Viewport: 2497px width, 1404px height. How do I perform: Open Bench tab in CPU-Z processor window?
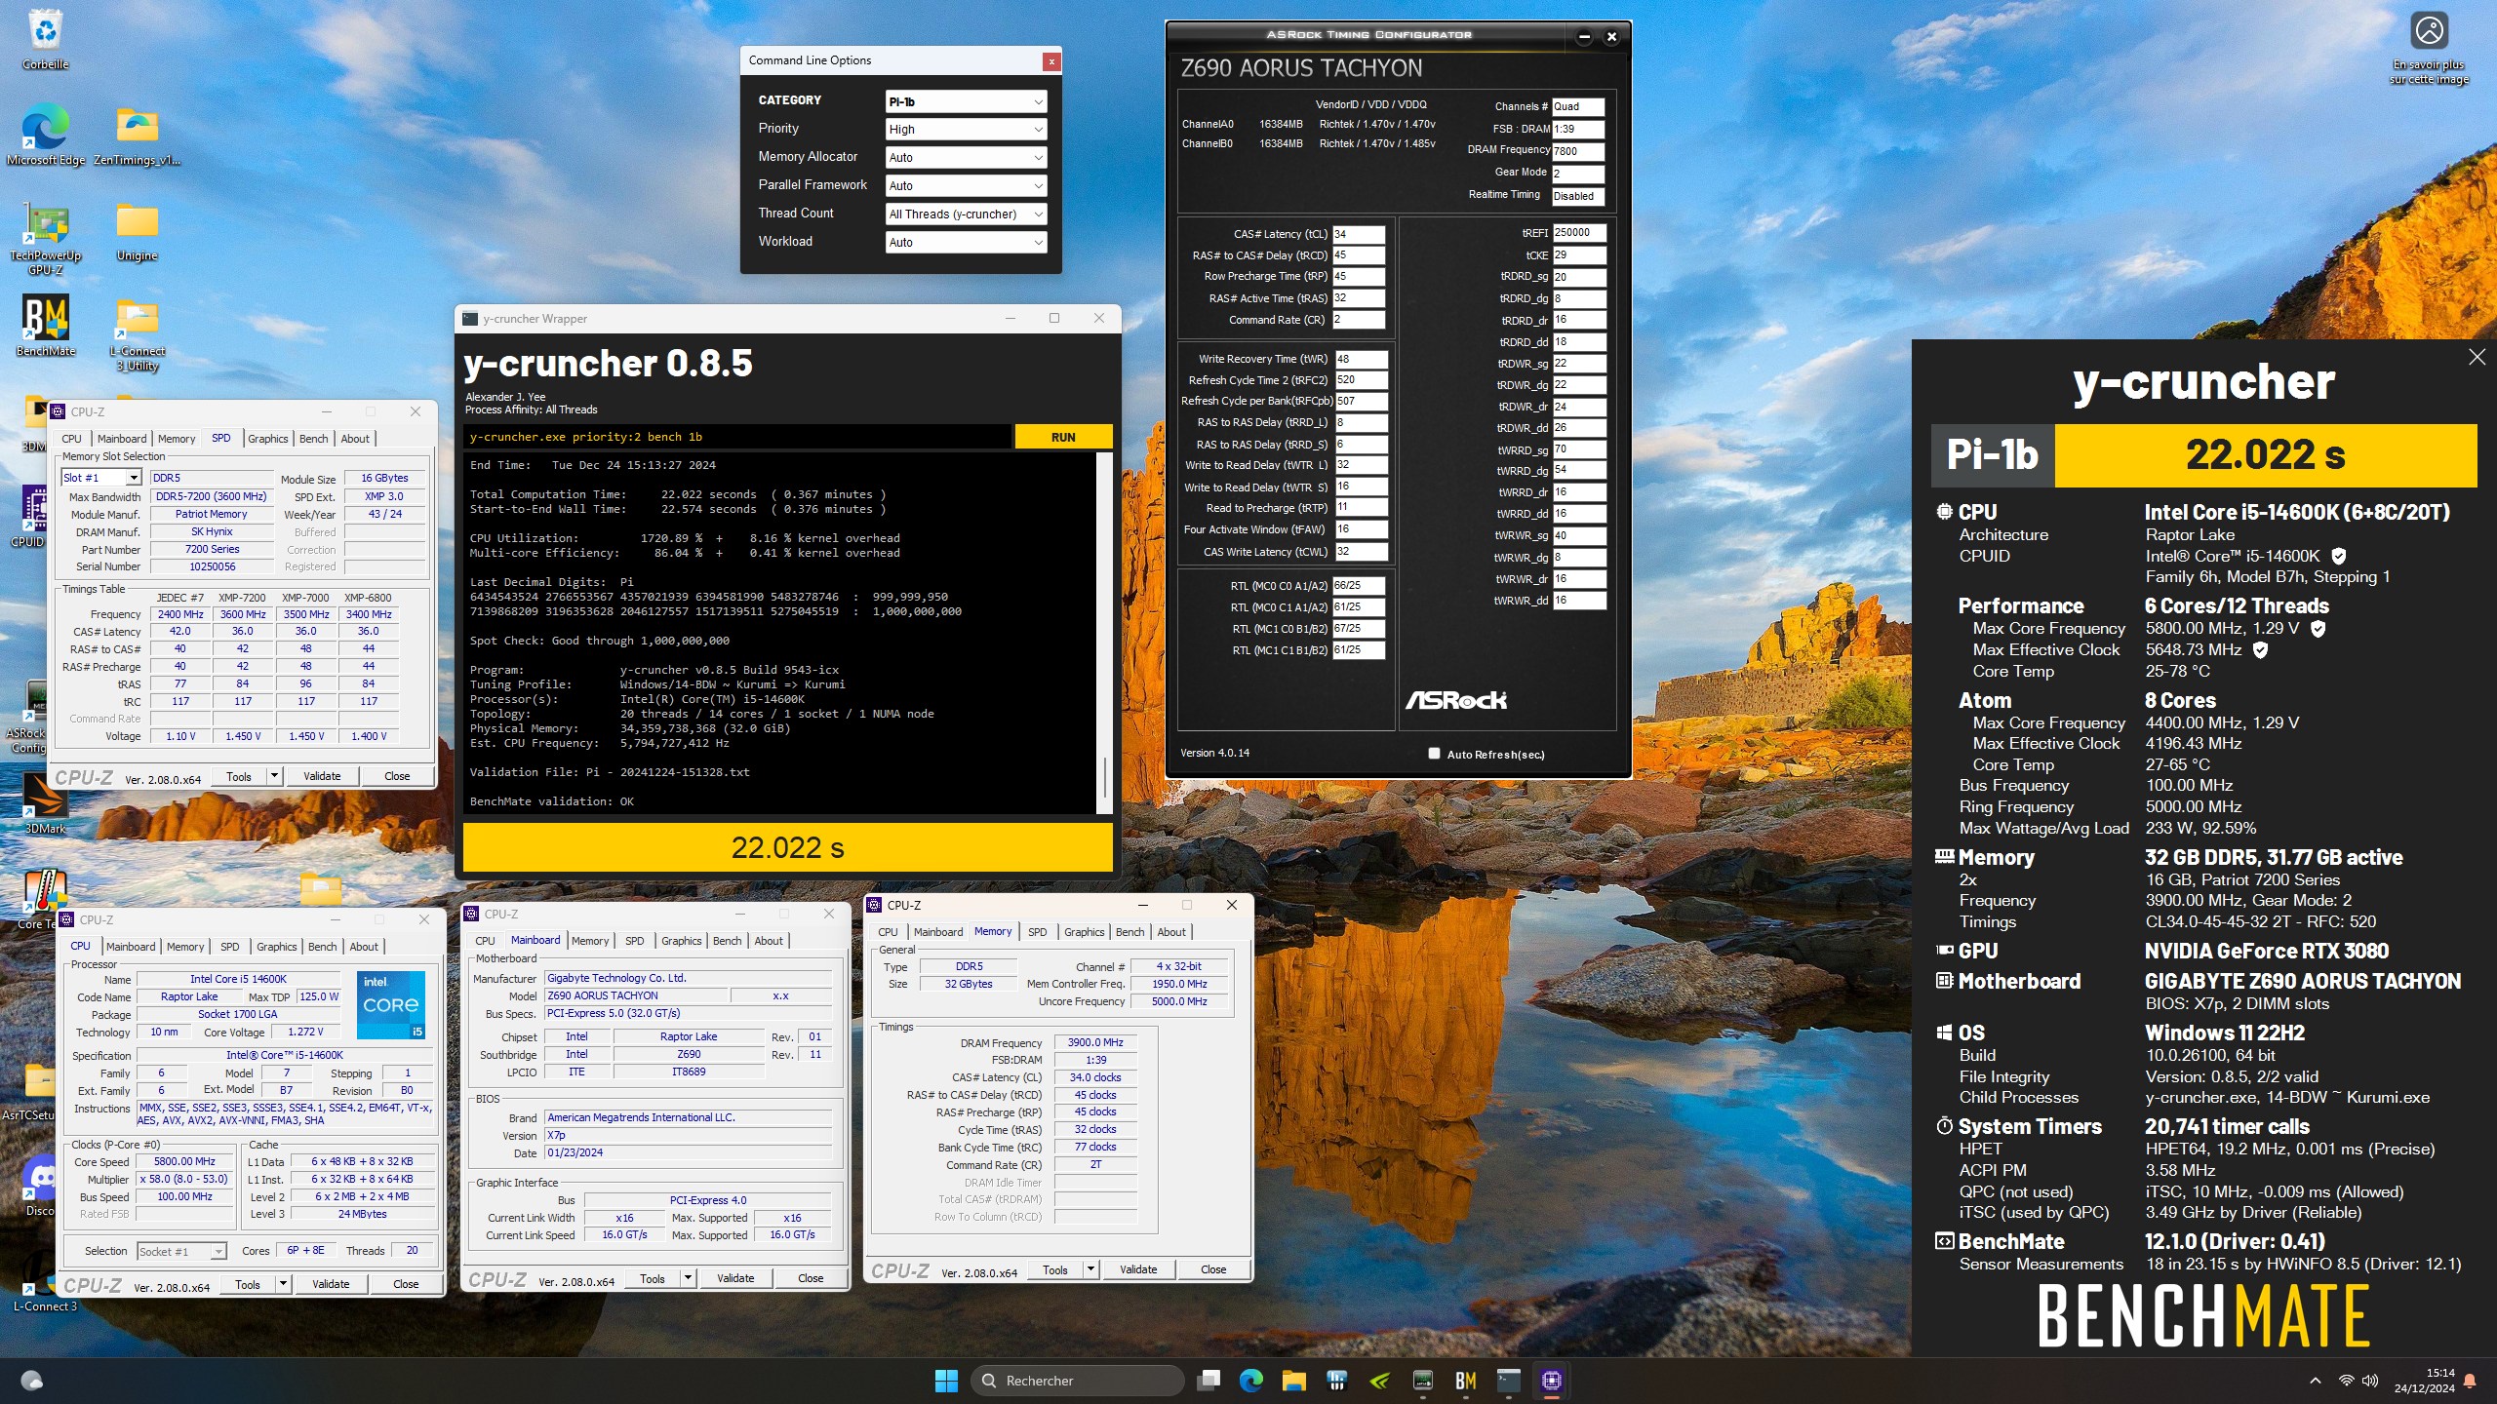322,947
